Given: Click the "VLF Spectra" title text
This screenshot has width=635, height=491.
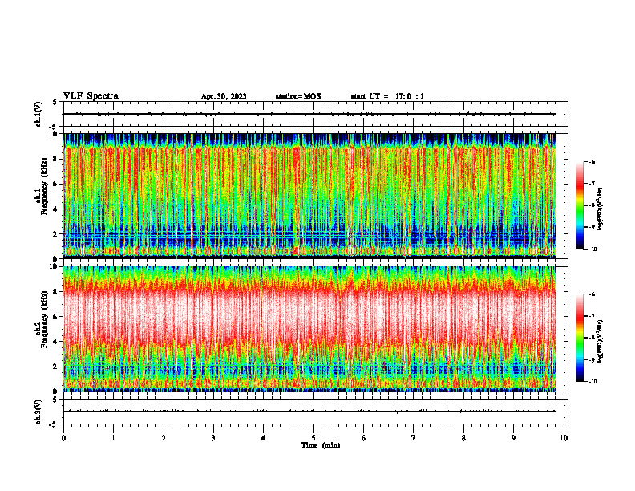Looking at the screenshot, I should (x=91, y=96).
